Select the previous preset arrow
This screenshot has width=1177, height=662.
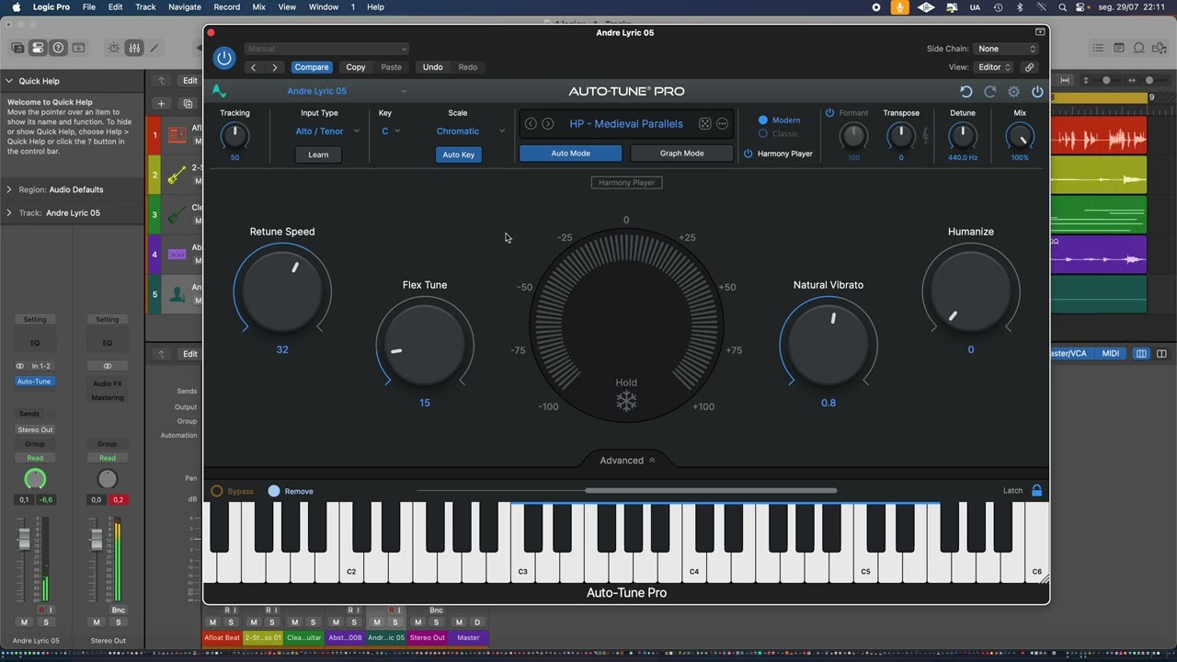point(531,124)
